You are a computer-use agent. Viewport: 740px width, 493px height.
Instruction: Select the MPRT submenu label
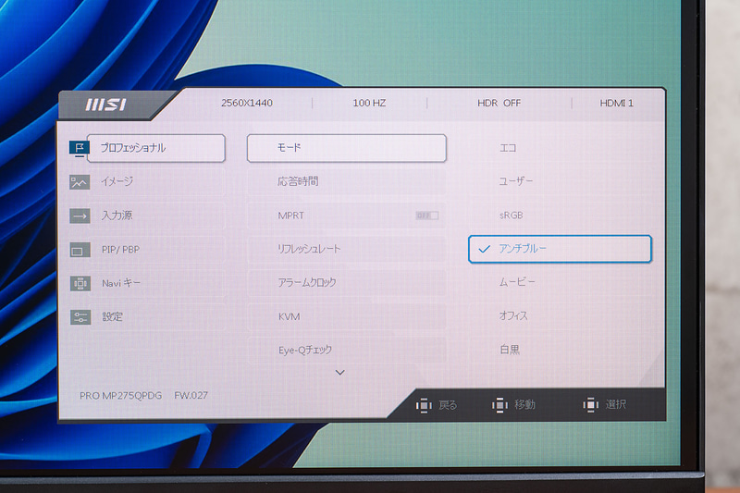[x=291, y=216]
